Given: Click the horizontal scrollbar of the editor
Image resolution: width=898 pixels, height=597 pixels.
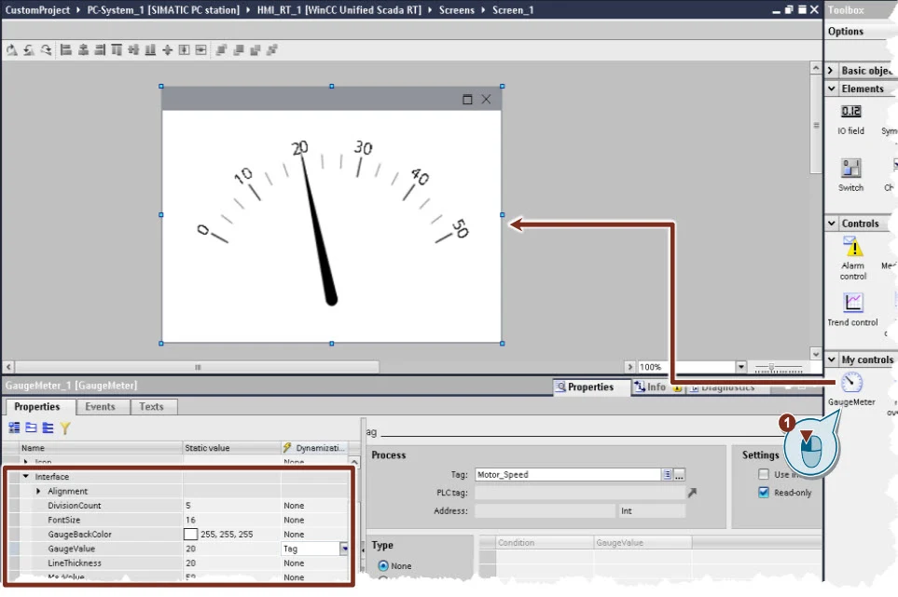Looking at the screenshot, I should coord(197,367).
